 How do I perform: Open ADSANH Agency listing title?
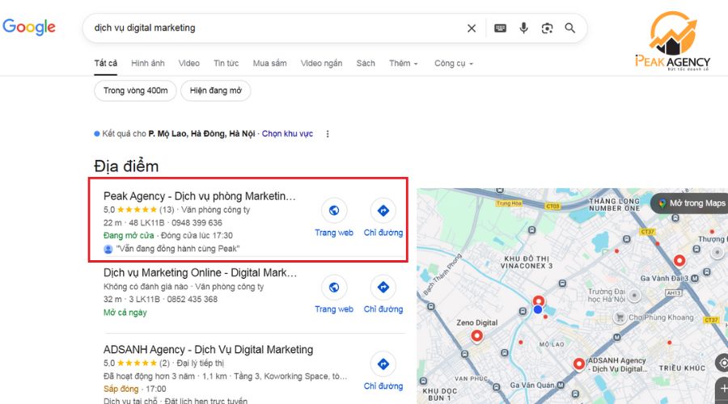click(208, 349)
